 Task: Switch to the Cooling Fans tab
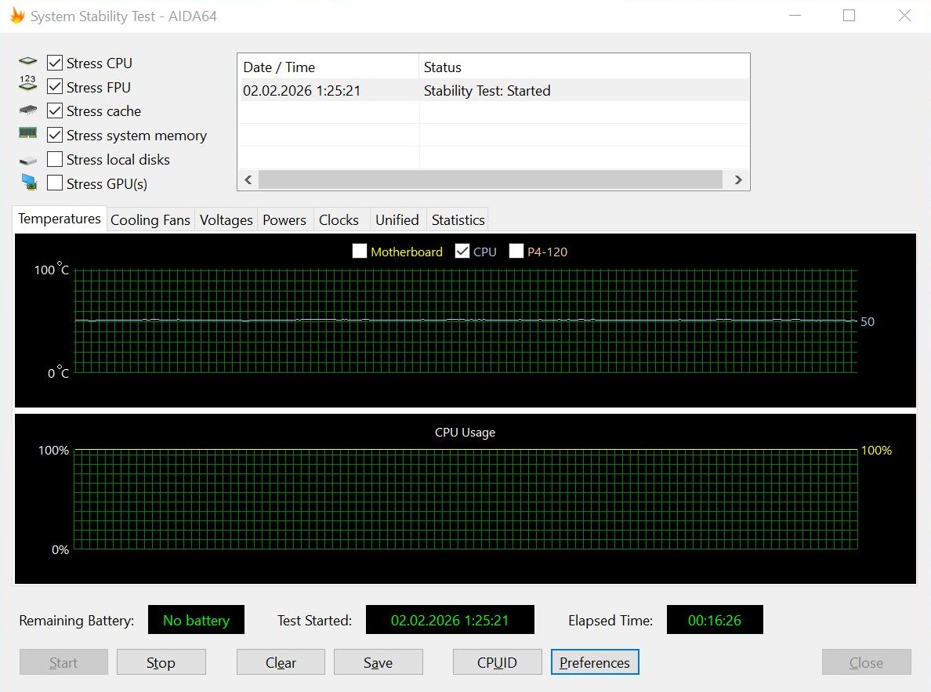coord(150,219)
